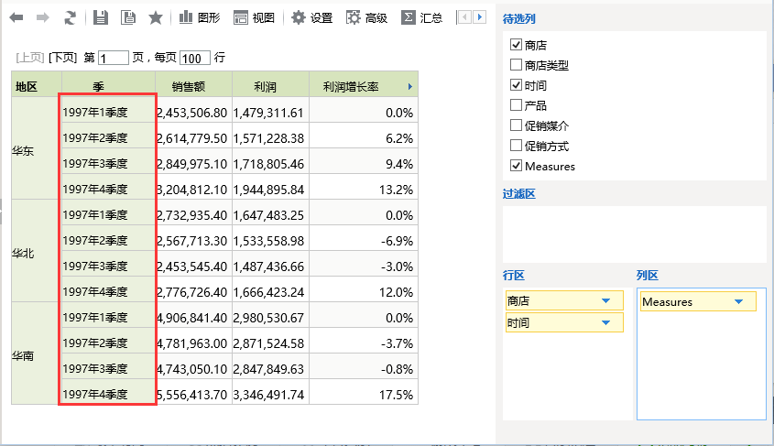The height and width of the screenshot is (446, 774).
Task: Click the save floppy-disk icon
Action: click(101, 17)
